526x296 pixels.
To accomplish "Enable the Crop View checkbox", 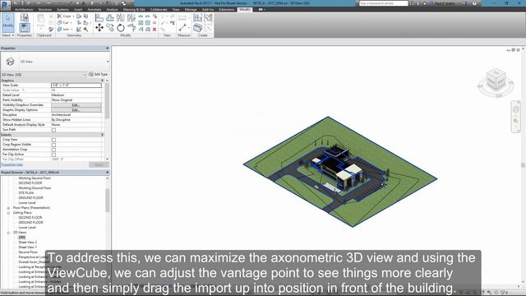I will coord(53,140).
